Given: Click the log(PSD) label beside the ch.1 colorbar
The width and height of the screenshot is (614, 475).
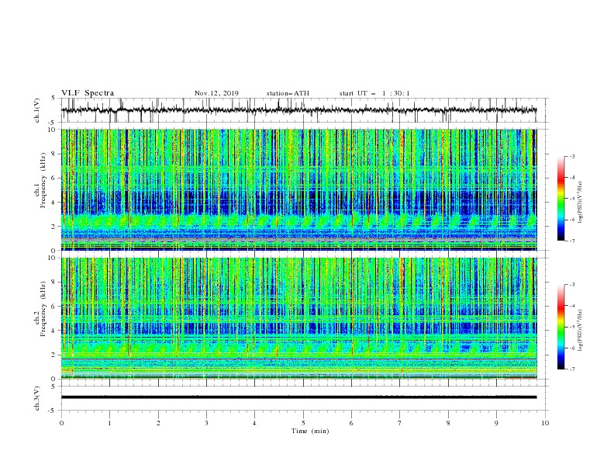Looking at the screenshot, I should [x=581, y=203].
